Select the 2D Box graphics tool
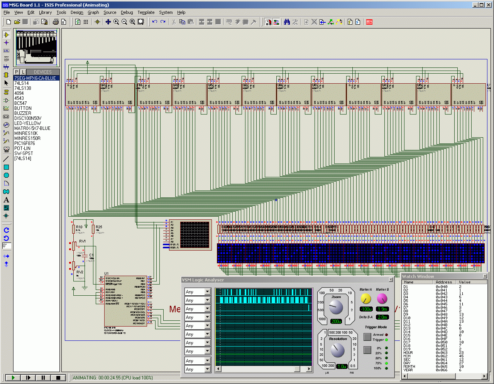 click(6, 167)
